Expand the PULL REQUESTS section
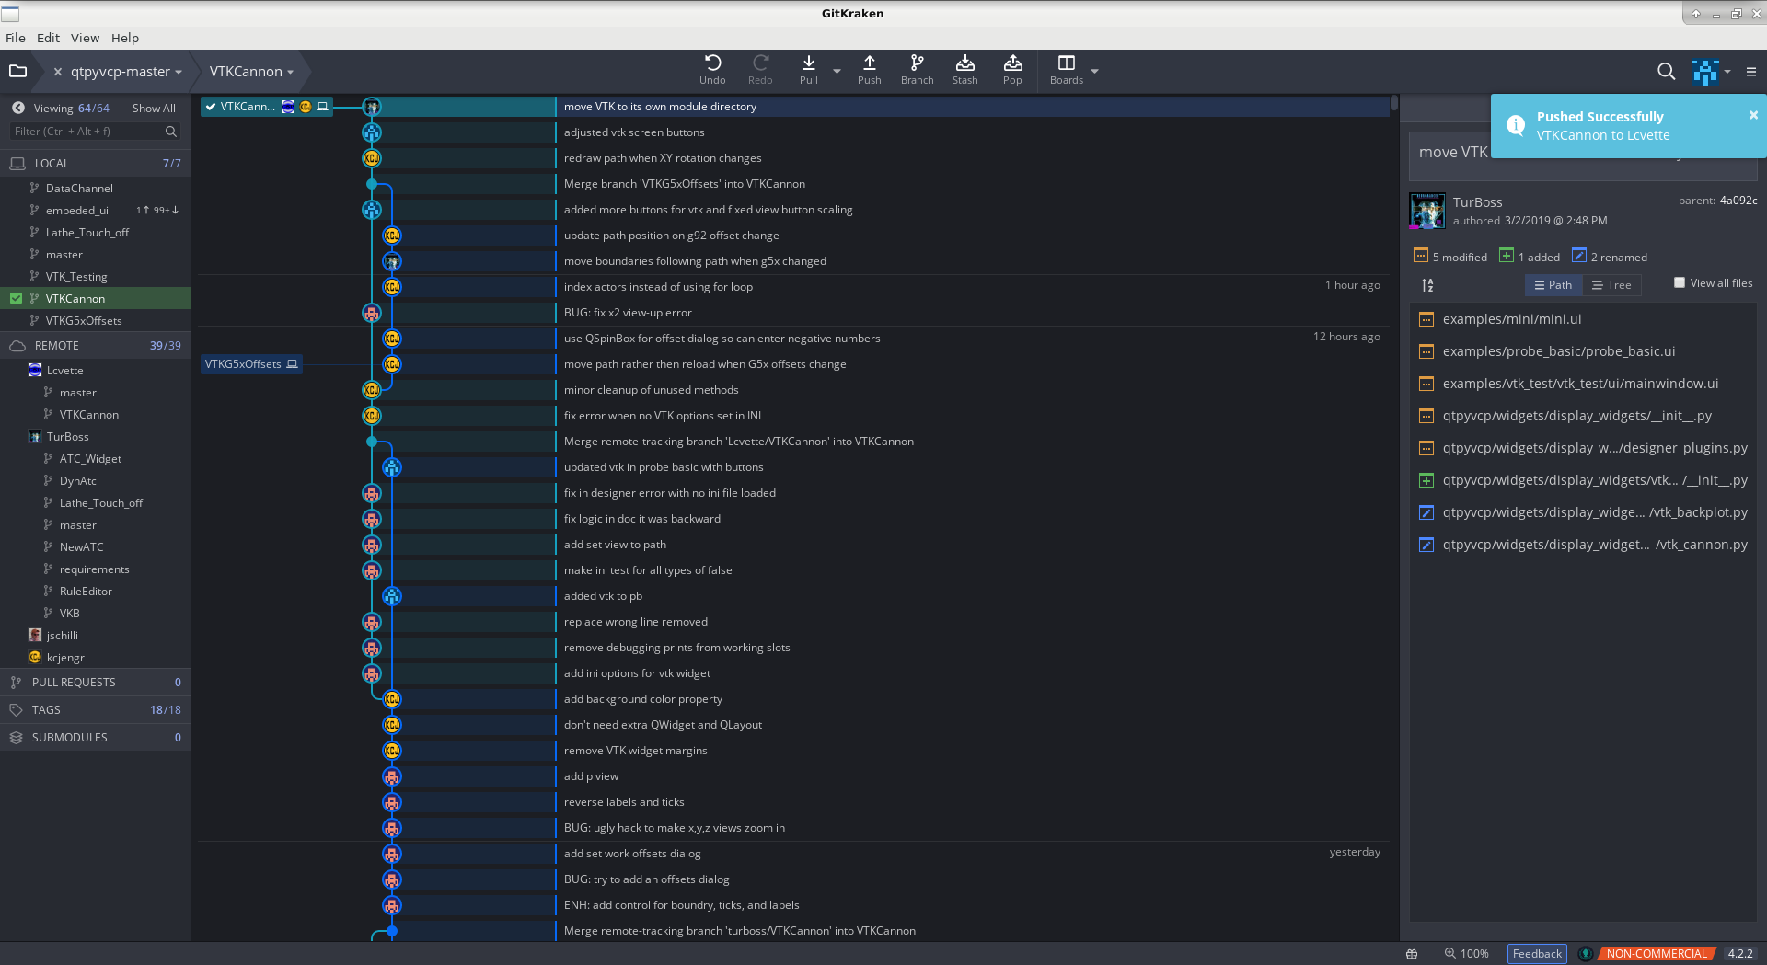 (x=95, y=682)
